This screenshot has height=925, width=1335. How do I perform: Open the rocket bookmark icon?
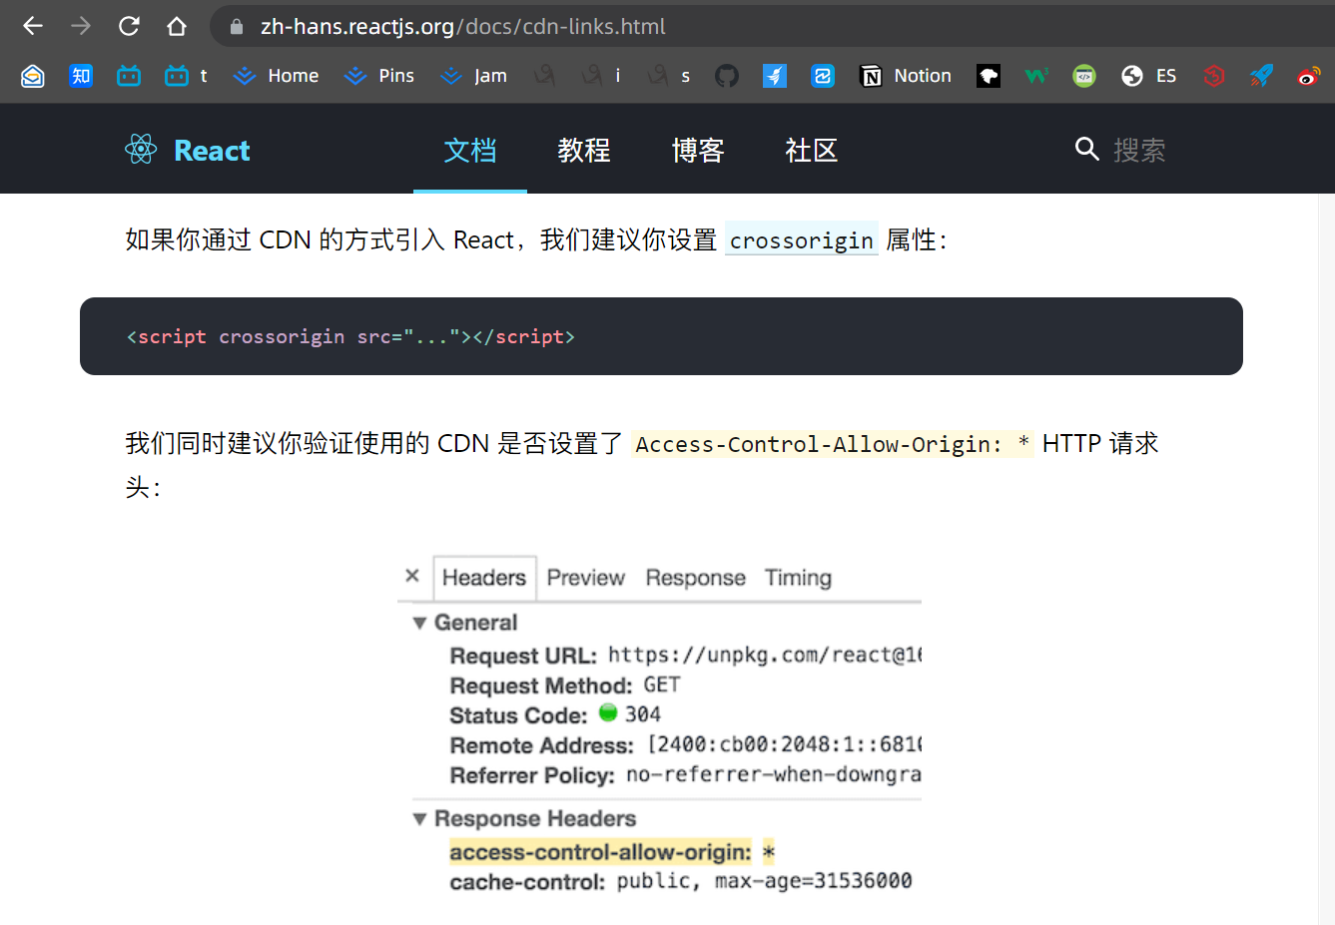tap(1262, 76)
